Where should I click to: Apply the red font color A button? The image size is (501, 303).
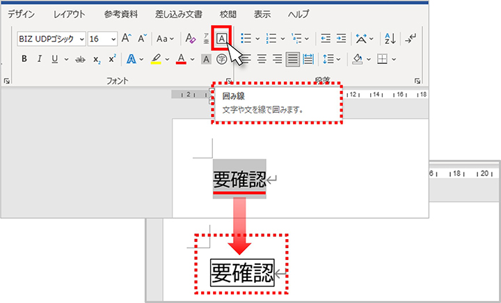[181, 60]
